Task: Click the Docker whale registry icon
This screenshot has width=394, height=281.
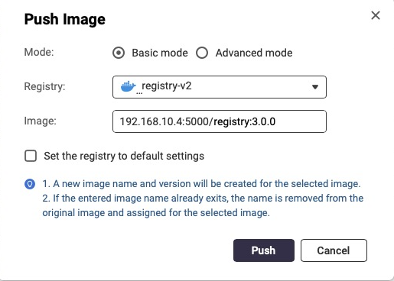Action: (x=128, y=86)
